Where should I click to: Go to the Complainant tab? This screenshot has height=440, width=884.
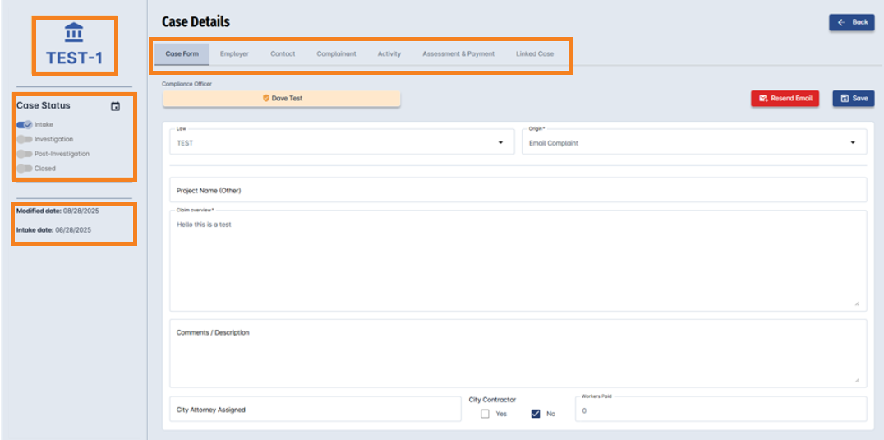click(x=336, y=54)
